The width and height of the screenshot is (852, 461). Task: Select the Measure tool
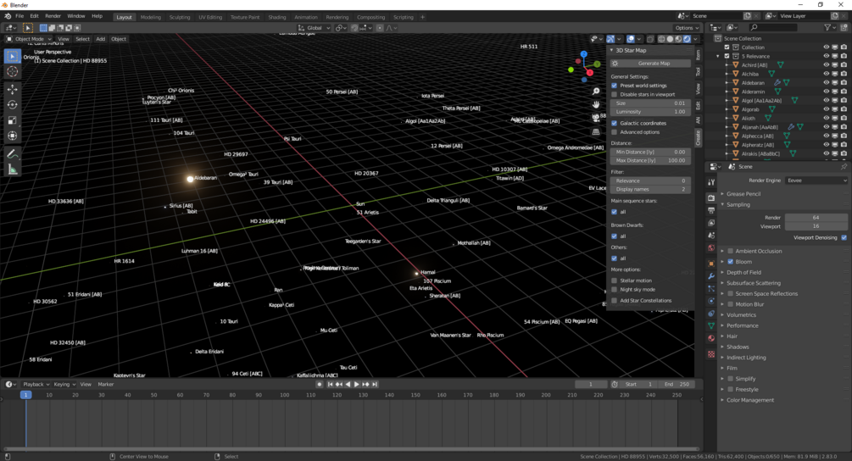(x=13, y=170)
